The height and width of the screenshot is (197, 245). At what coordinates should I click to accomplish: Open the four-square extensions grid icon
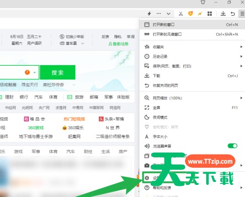pos(210,14)
